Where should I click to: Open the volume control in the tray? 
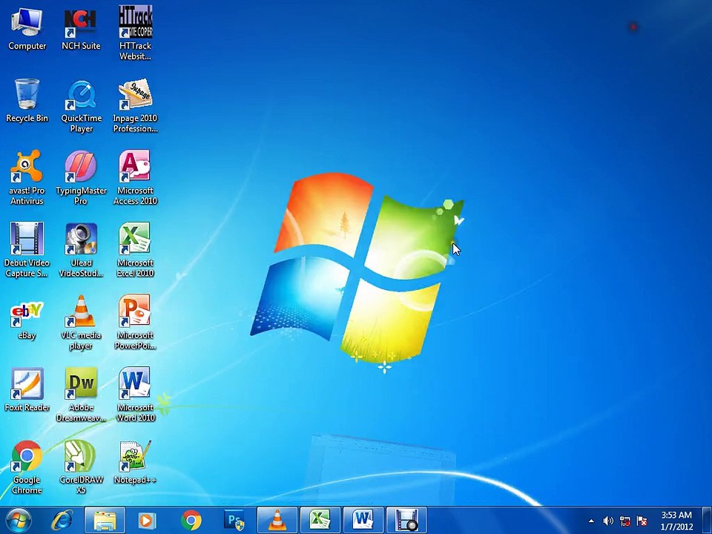click(x=608, y=521)
